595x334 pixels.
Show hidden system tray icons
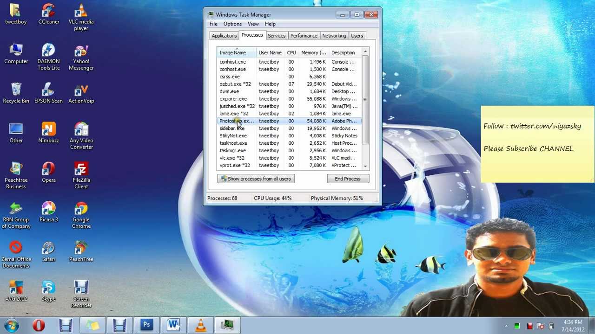(506, 326)
